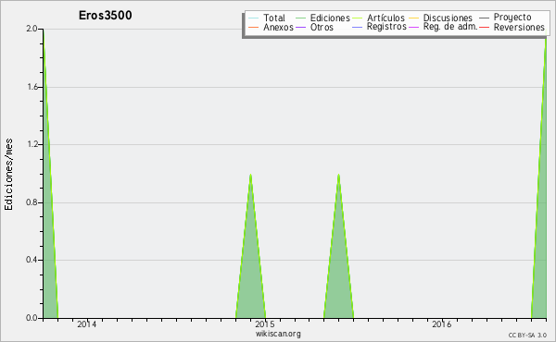Click the Ediciones/mes axis title
Viewport: 556px width, 342px height.
click(8, 175)
